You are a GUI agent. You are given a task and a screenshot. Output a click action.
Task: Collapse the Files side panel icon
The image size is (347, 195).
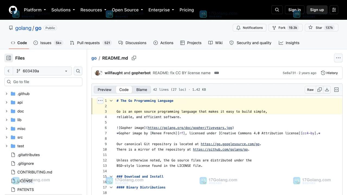point(9,58)
